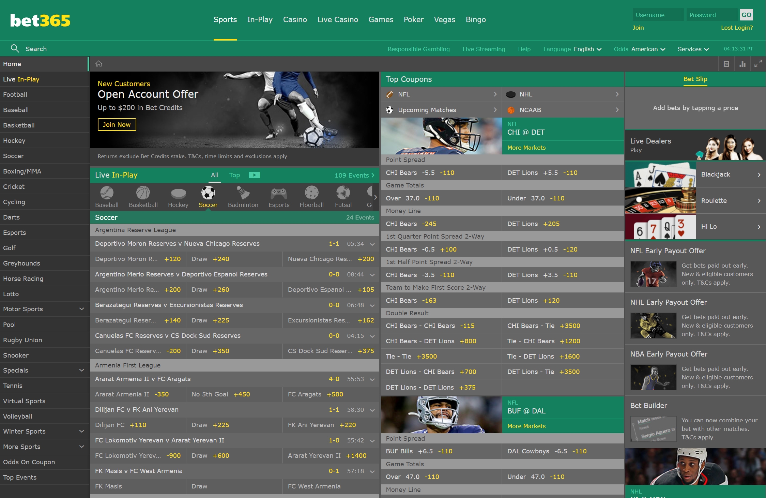Viewport: 766px width, 498px height.
Task: Select the Hockey puck in-play icon
Action: [x=178, y=194]
